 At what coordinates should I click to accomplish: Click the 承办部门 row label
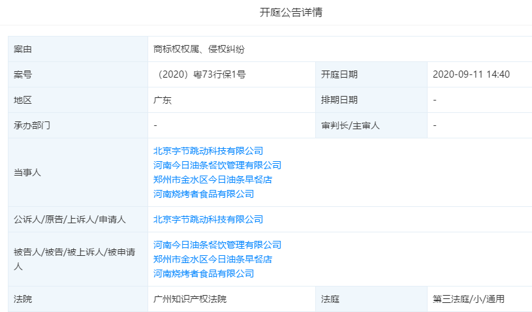coord(32,125)
